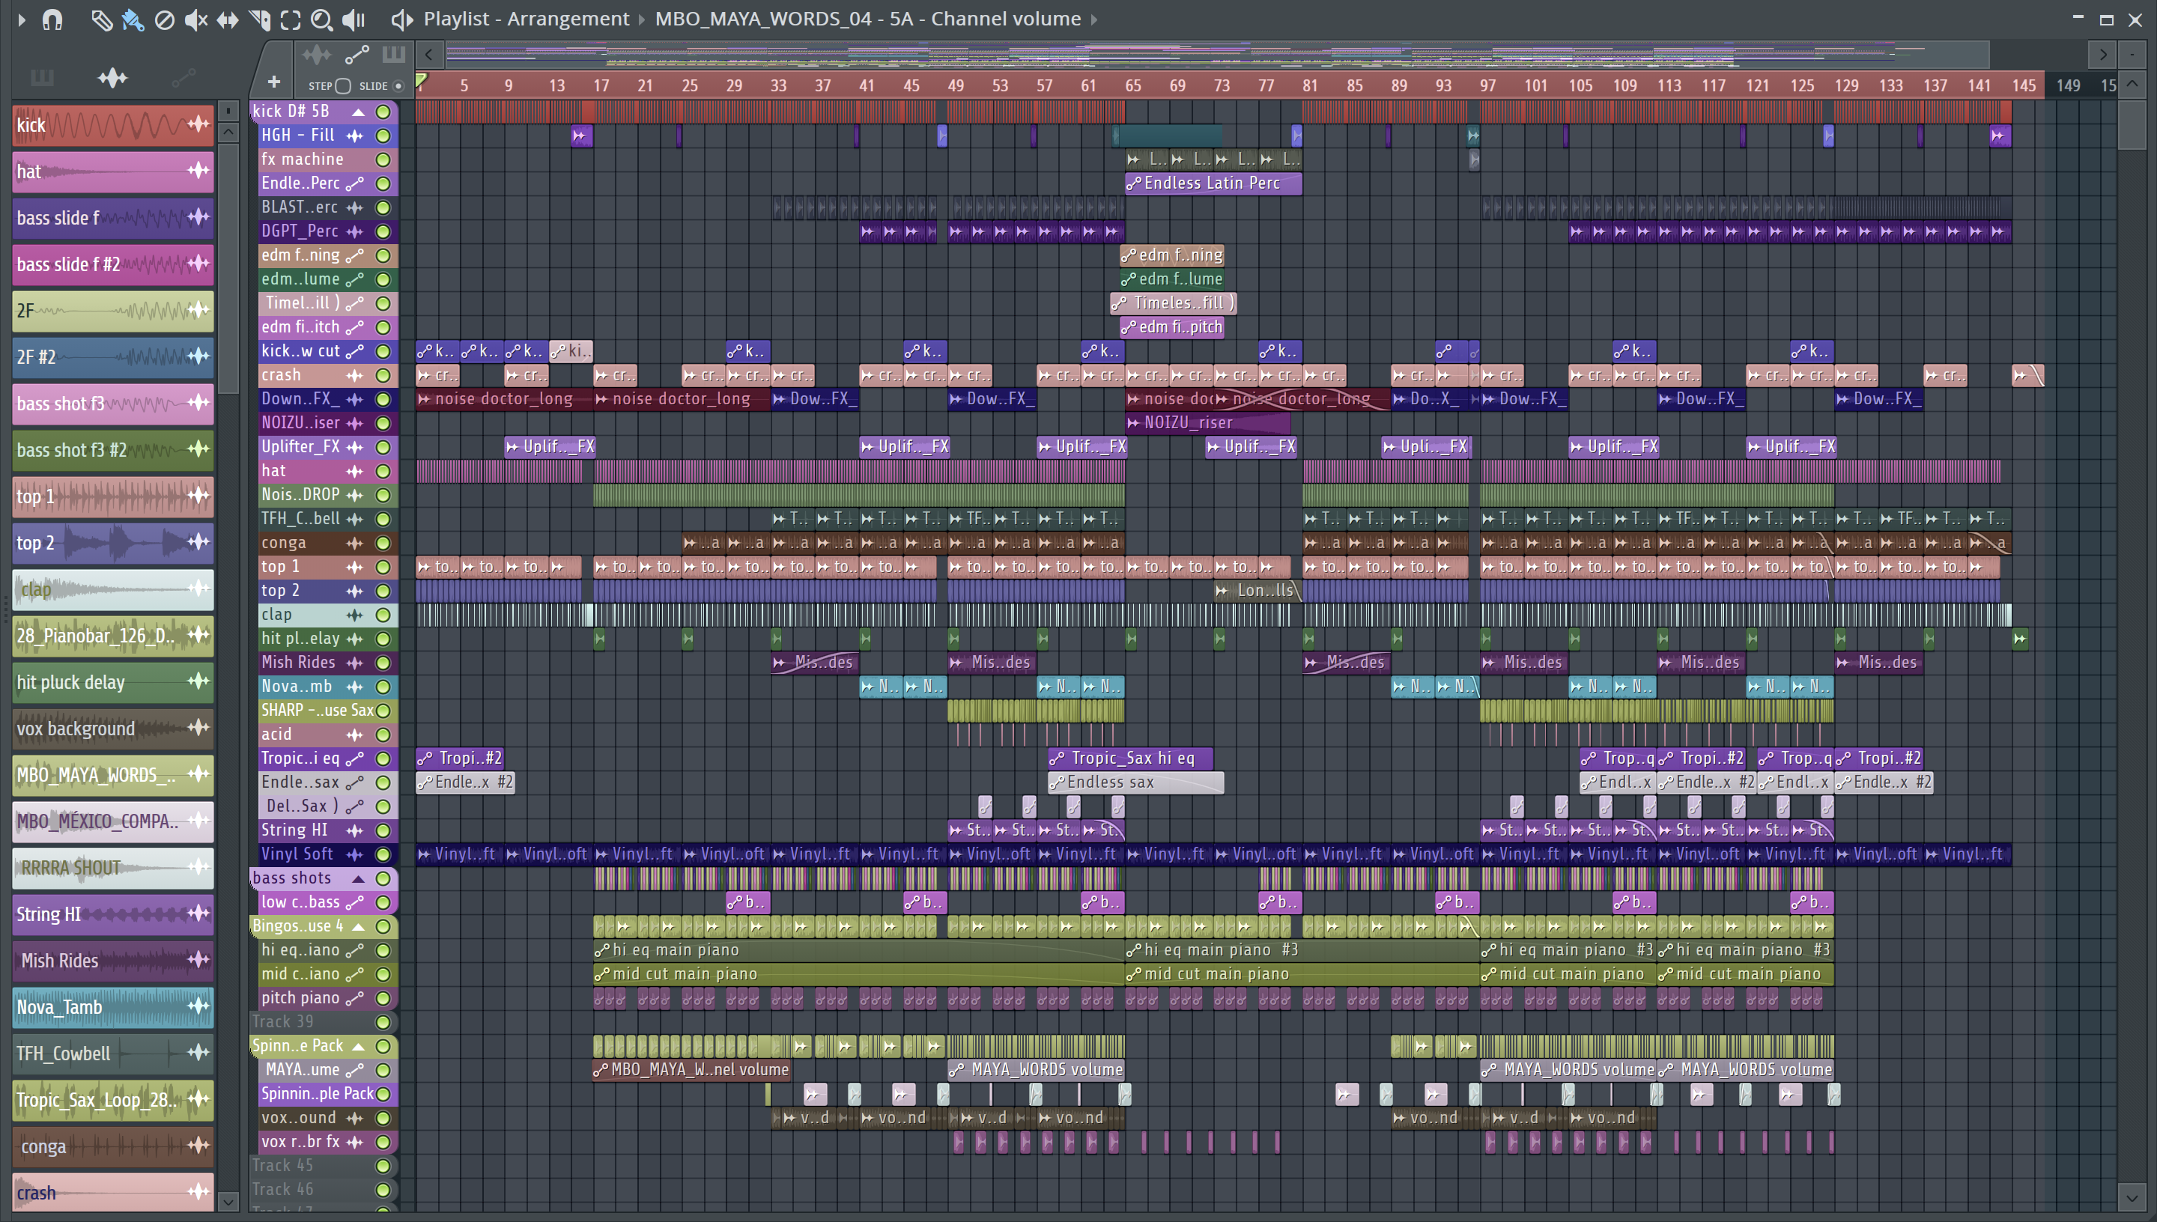2157x1222 pixels.
Task: Click waveform icon on Vinyl Soft track
Action: (355, 854)
